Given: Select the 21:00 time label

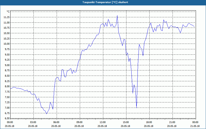Looking at the screenshot, I should click(172, 122).
